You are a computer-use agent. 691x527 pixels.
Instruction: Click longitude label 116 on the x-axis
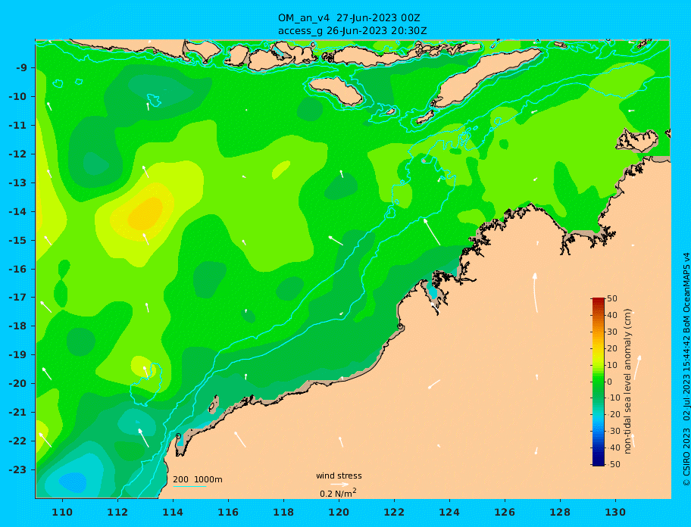click(228, 513)
